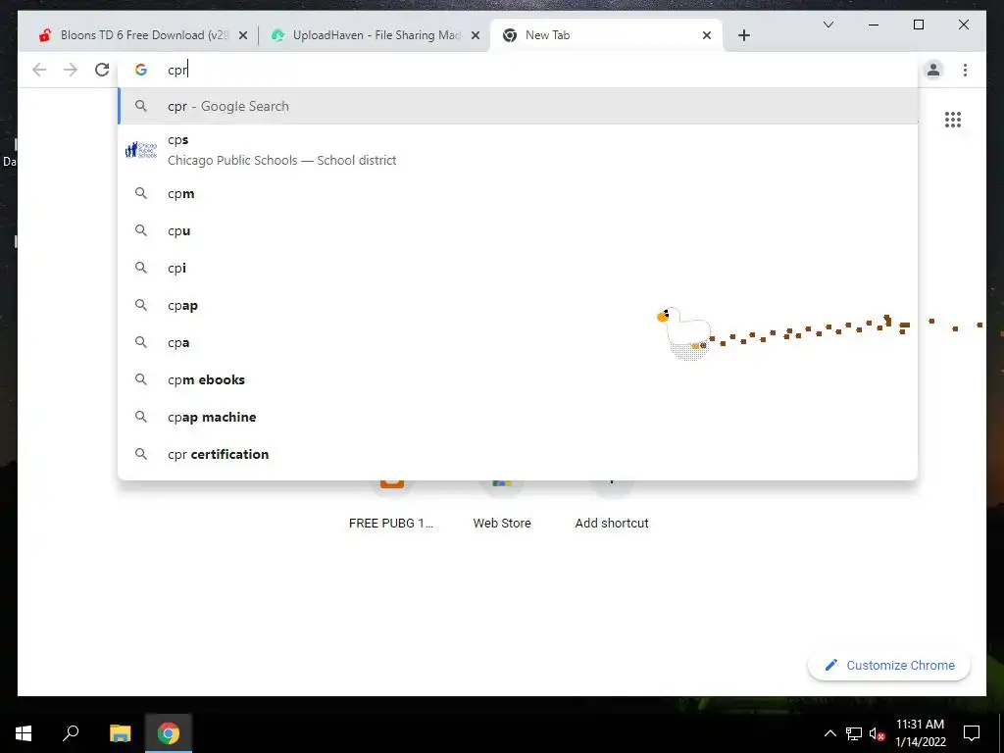
Task: Open the Chrome profile avatar
Action: point(933,70)
